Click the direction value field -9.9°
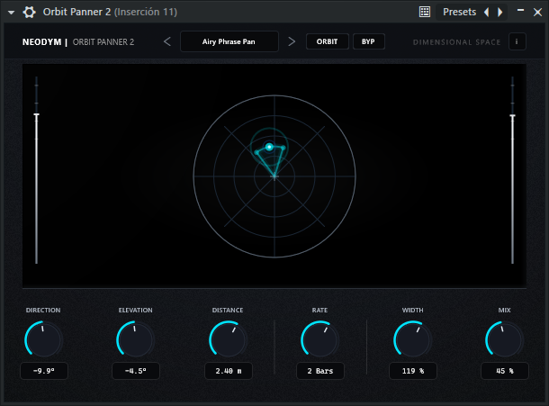 [44, 371]
